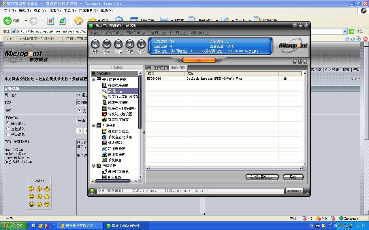
Task: Click the browser back arrow icon
Action: click(x=7, y=21)
